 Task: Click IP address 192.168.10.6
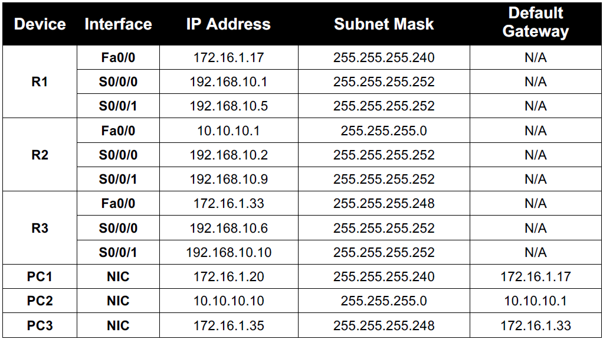click(x=228, y=228)
